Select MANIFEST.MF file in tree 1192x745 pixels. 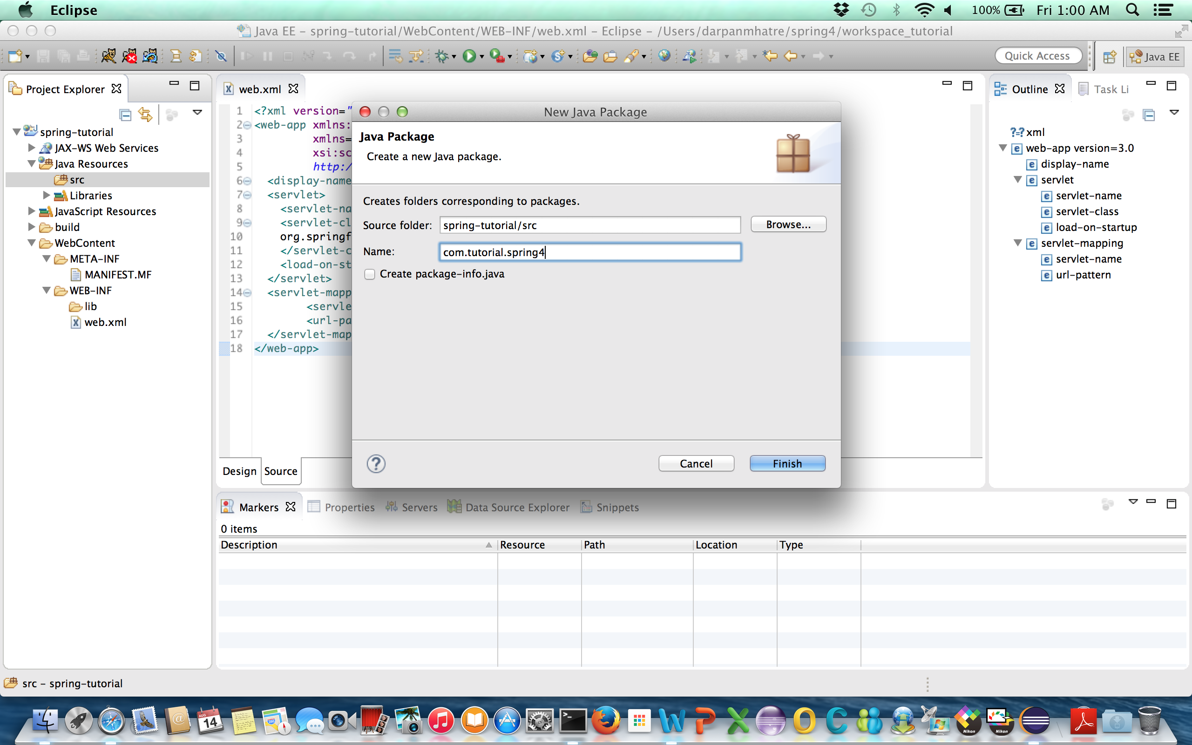tap(111, 274)
